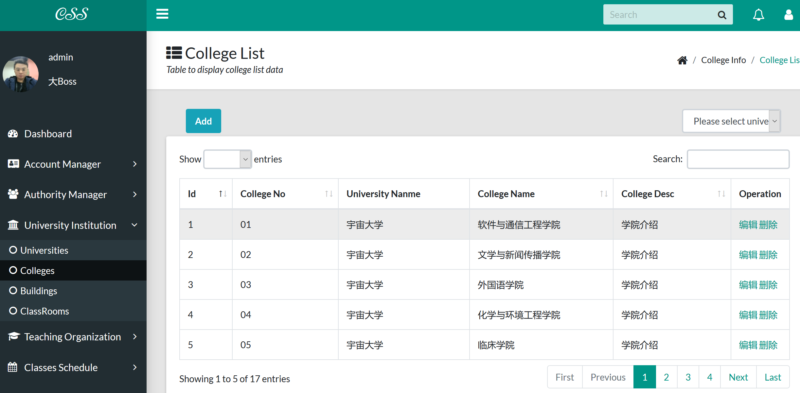
Task: Go to home via breadcrumb icon
Action: [682, 60]
